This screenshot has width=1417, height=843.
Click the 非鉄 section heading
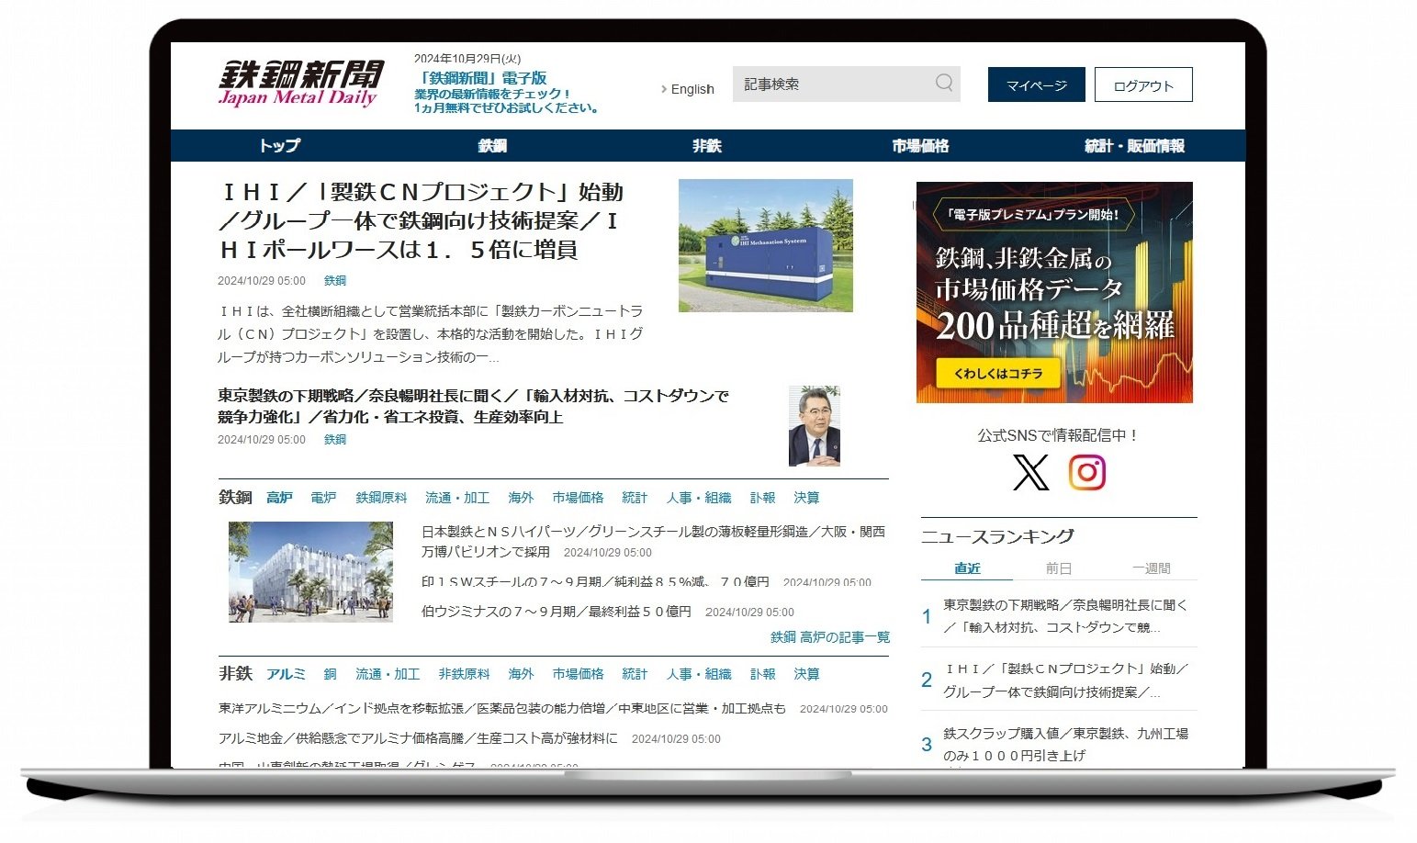click(235, 674)
